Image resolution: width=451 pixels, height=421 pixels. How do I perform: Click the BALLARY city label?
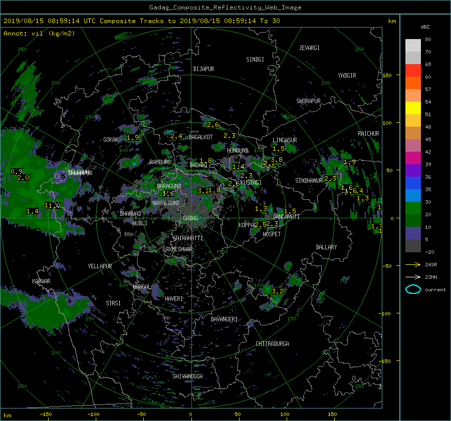click(326, 247)
